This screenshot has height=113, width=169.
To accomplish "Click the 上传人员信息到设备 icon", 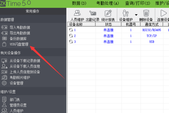I will click(4, 72).
